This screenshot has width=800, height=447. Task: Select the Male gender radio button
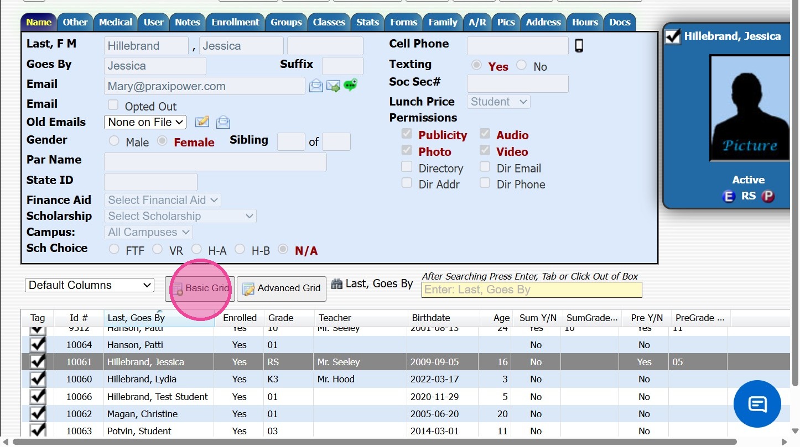click(114, 141)
